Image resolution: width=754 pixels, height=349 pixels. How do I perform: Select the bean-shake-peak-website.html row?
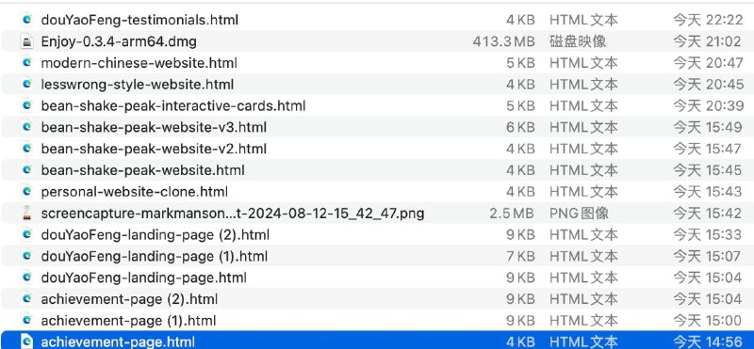(x=377, y=170)
